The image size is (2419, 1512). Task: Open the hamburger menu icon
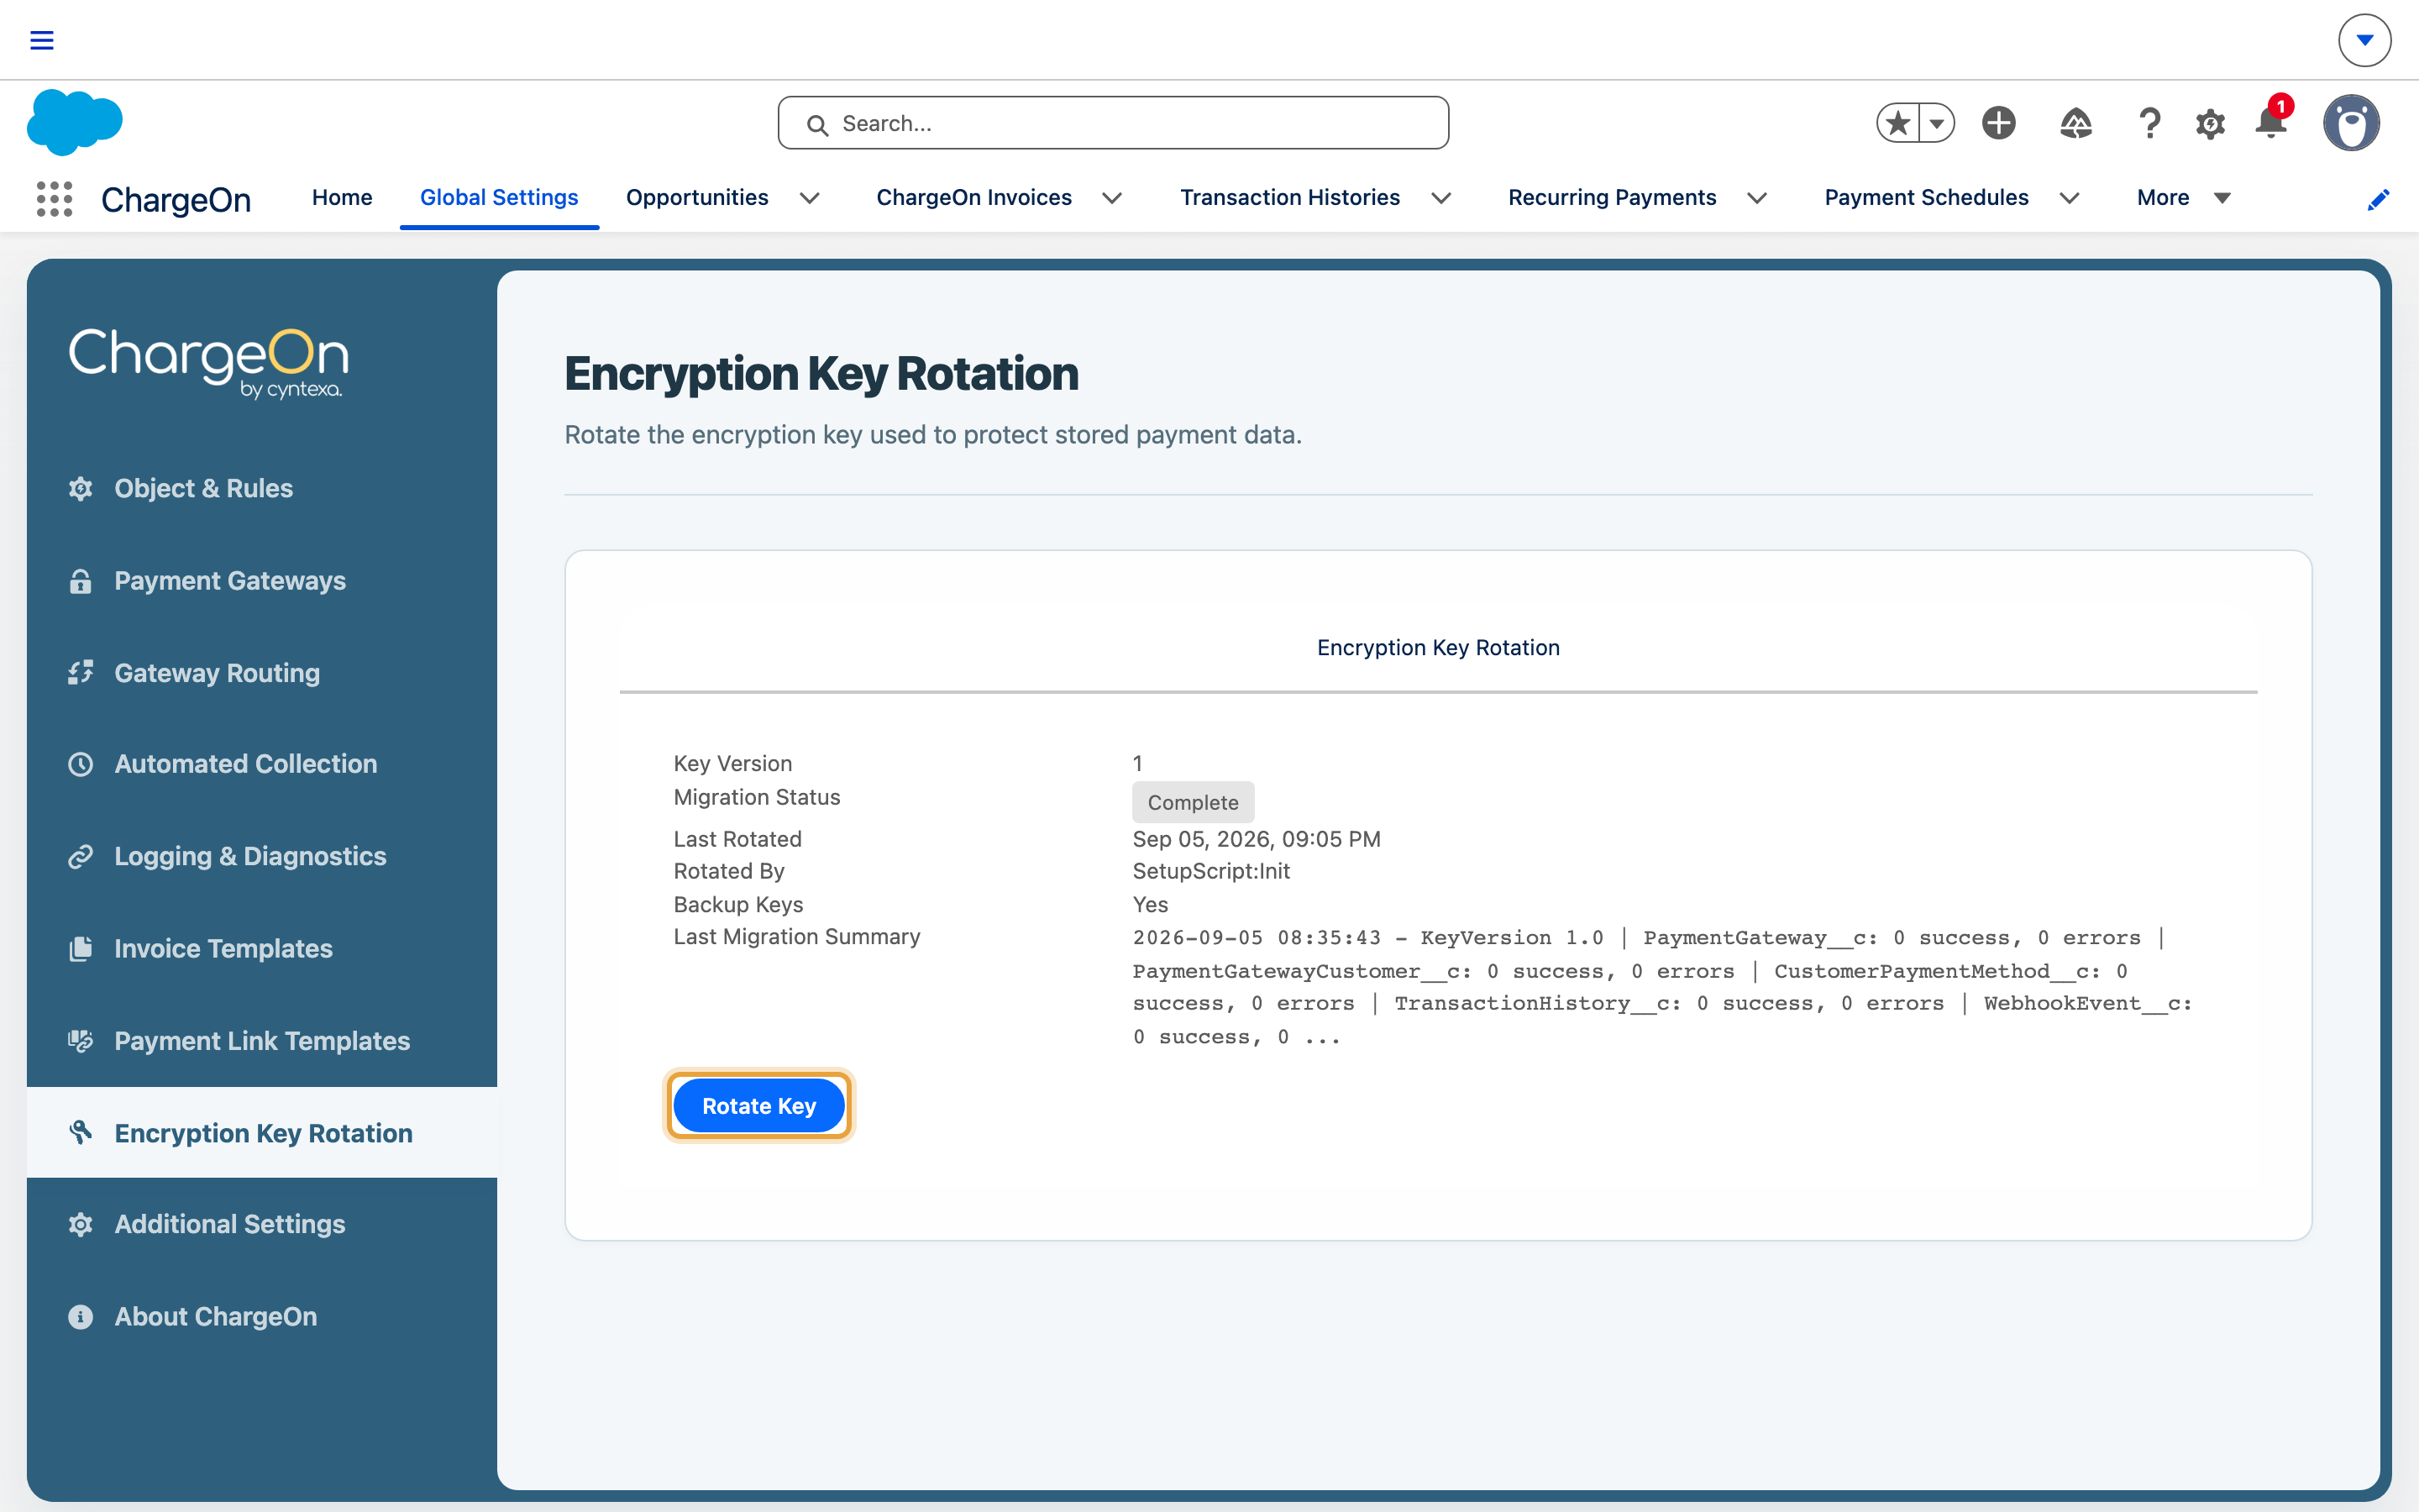pos(42,40)
